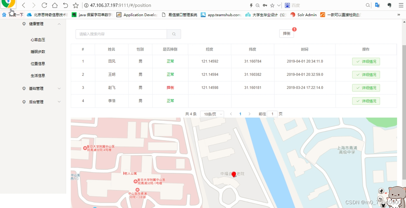406x208 pixels.
Task: Open address bar dropdown chevron
Action: pos(279,5)
